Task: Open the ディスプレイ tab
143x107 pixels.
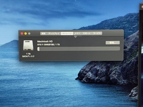Action: click(x=54, y=33)
